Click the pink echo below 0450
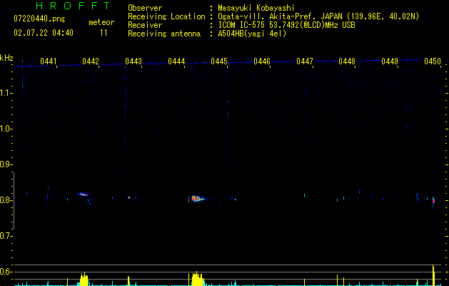Screen dimensions: 449x286 pyautogui.click(x=433, y=201)
